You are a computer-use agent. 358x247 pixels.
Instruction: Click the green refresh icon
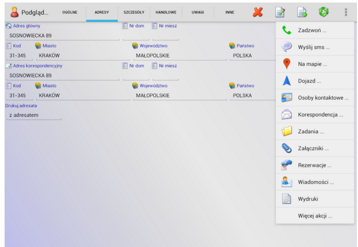pyautogui.click(x=323, y=12)
